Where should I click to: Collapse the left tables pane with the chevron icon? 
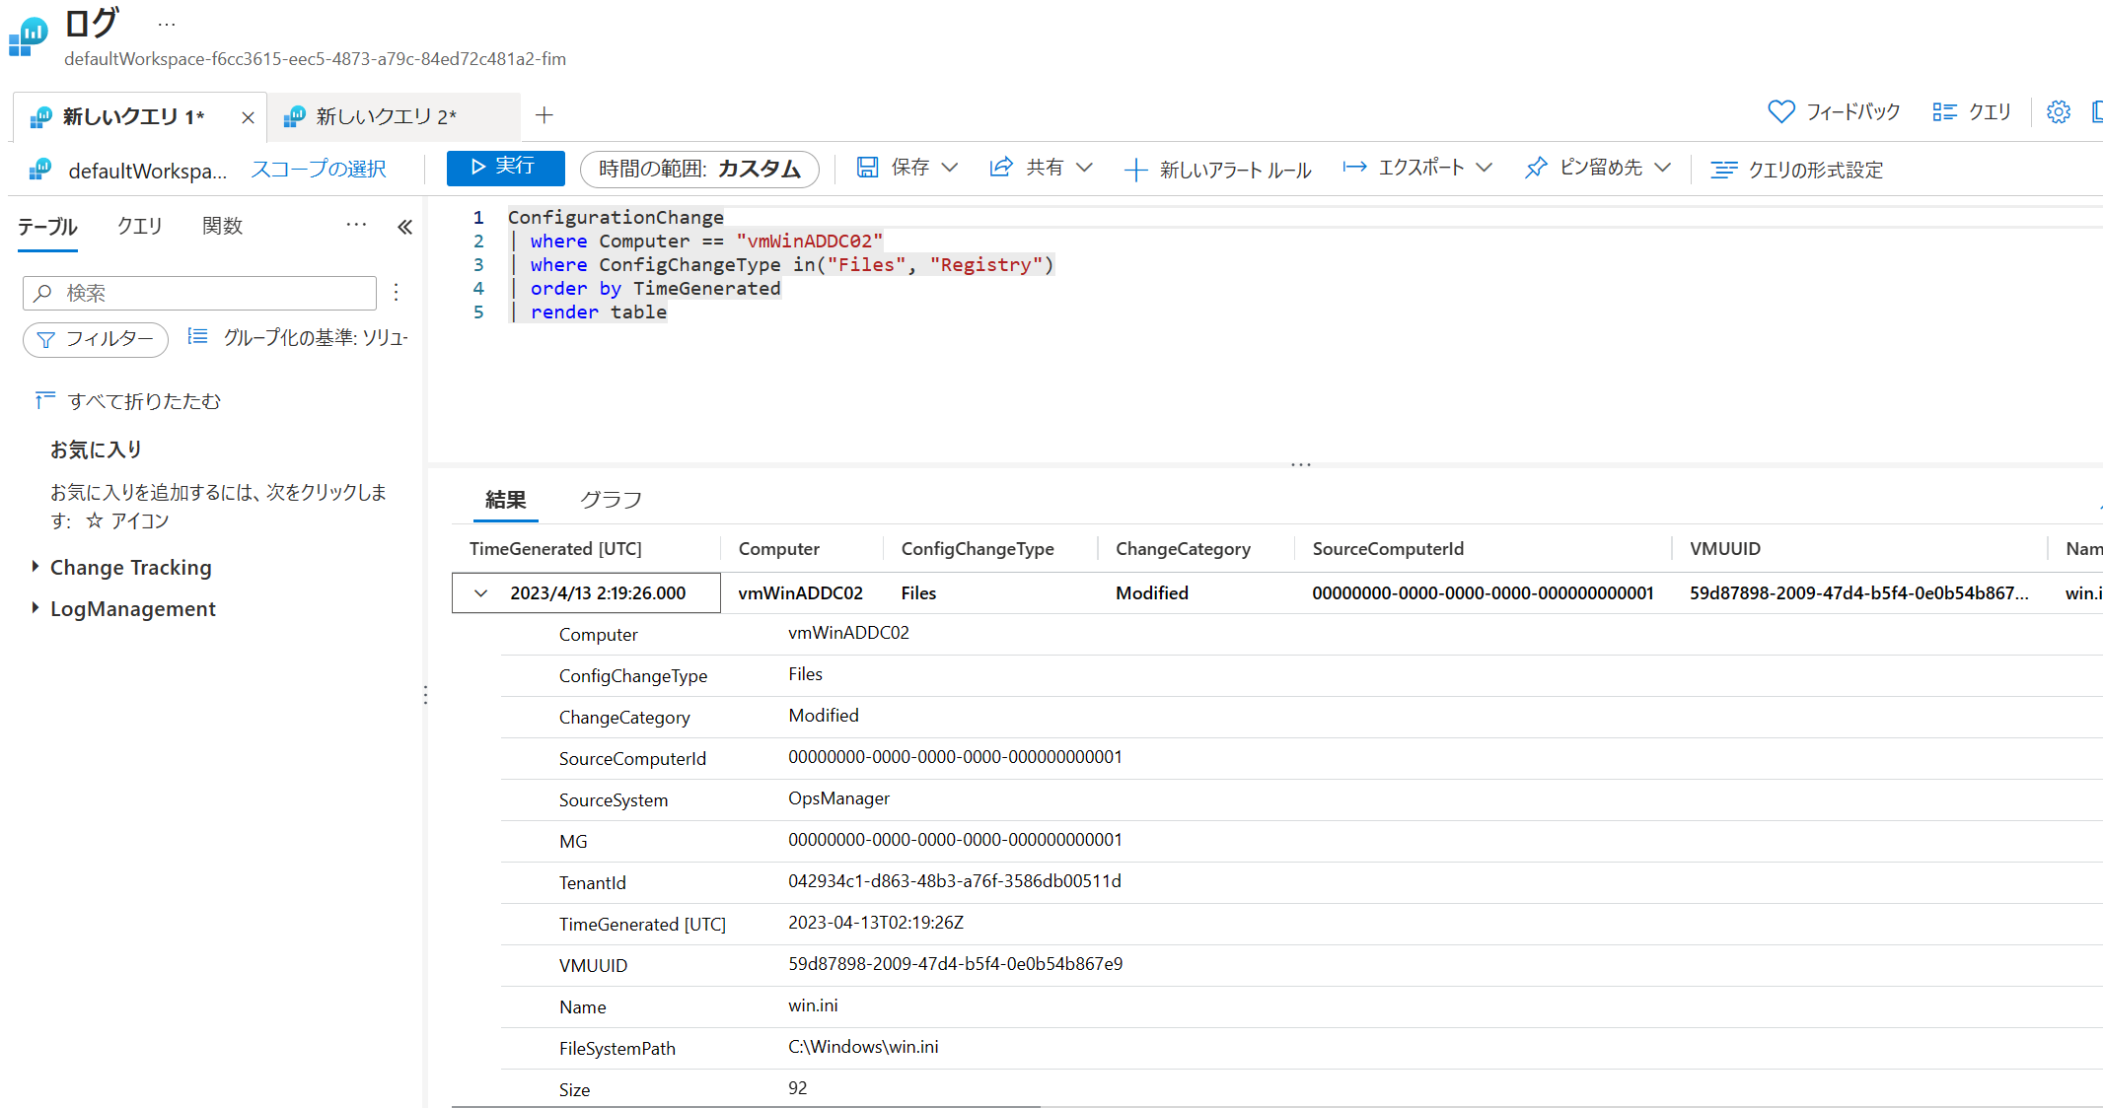coord(404,228)
